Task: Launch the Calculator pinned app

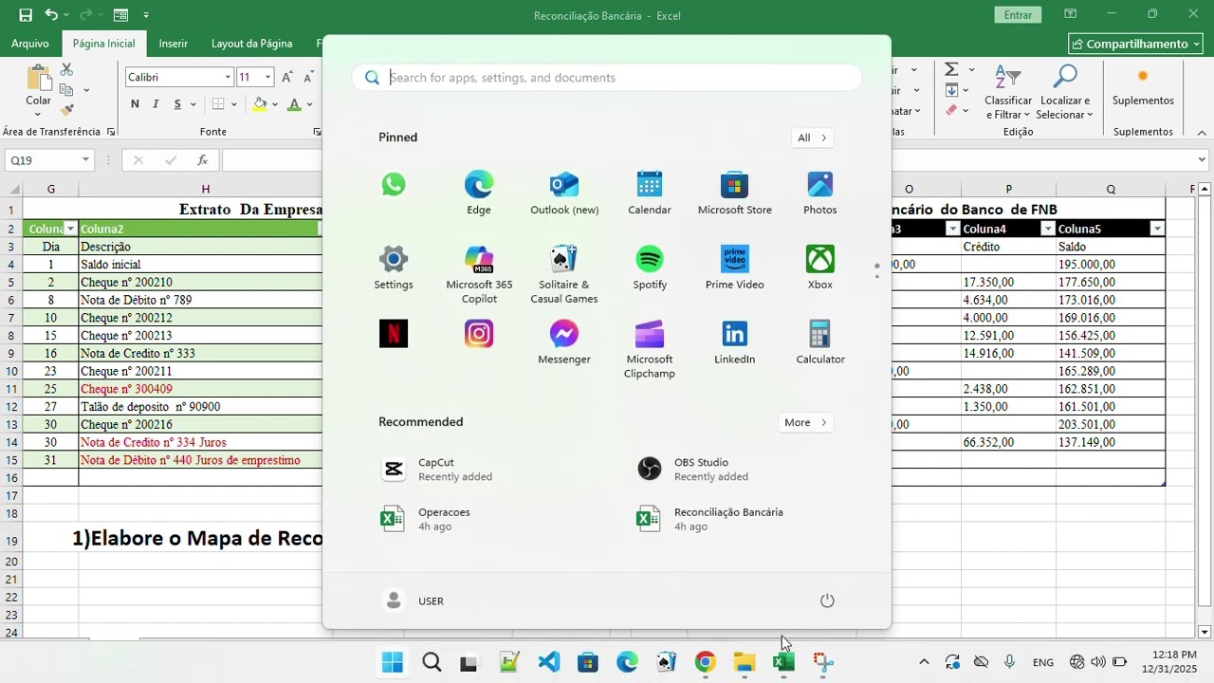Action: coord(820,342)
